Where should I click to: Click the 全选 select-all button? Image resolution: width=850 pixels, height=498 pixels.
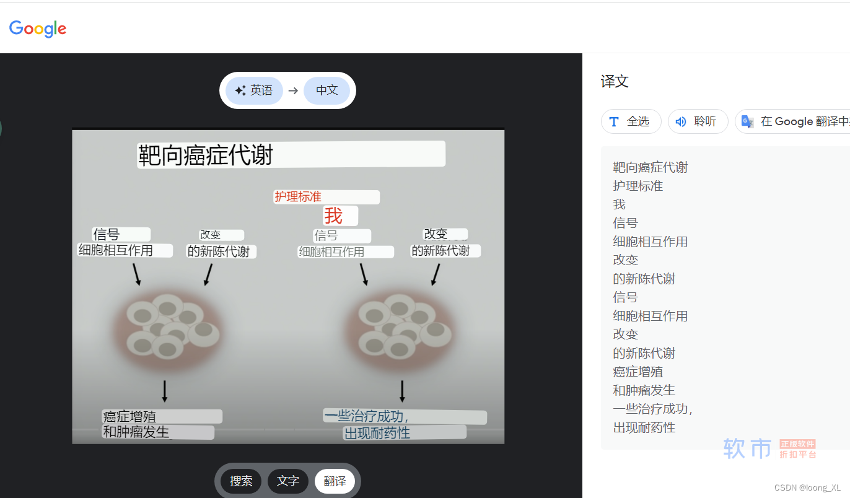(x=631, y=121)
